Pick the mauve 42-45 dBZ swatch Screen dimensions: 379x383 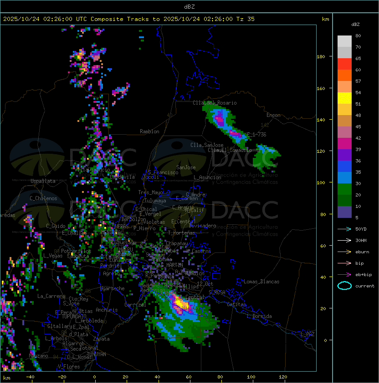click(x=344, y=132)
